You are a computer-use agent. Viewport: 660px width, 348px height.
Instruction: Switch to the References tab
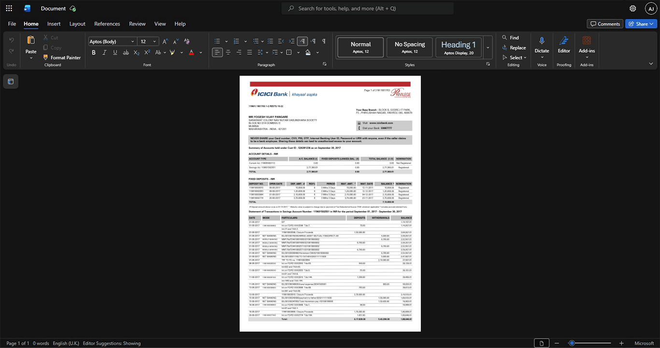point(107,24)
